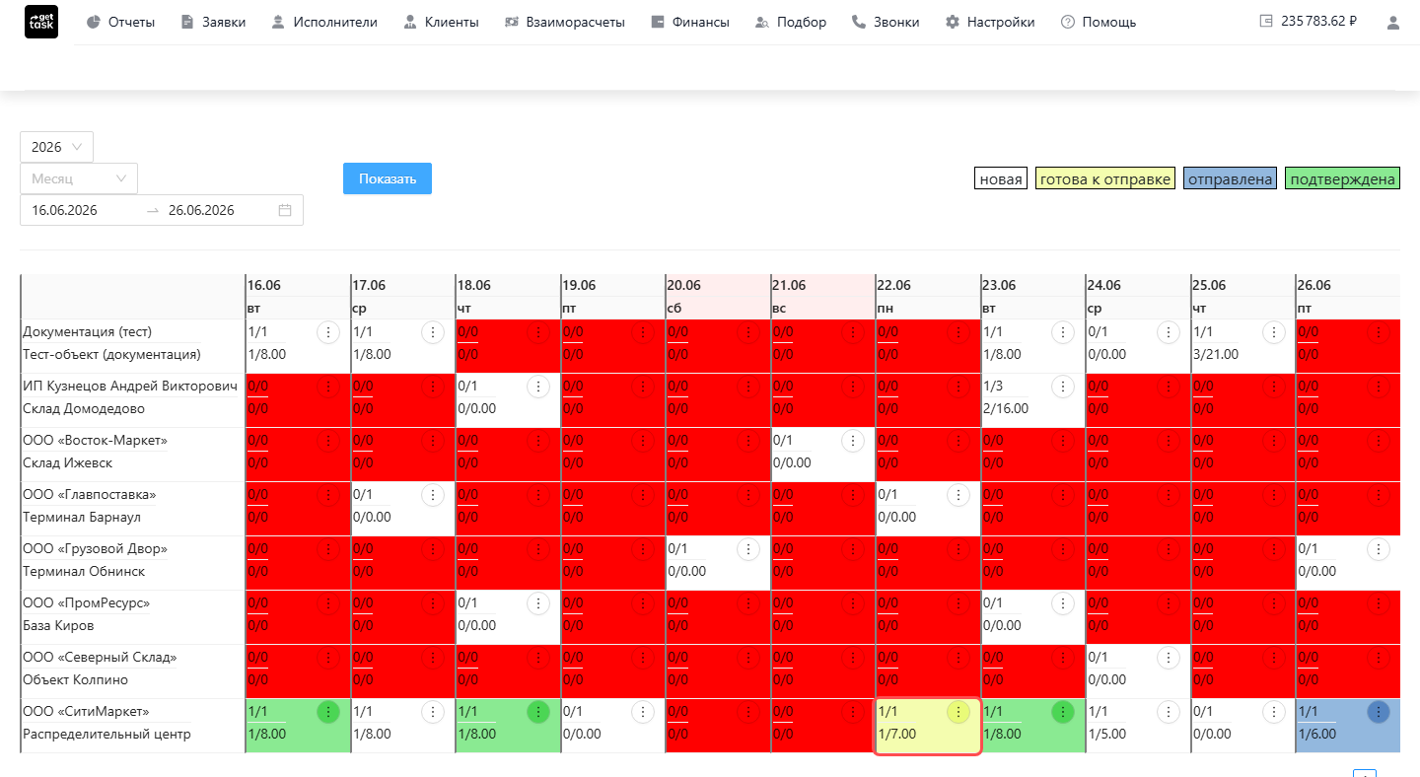Screen dimensions: 1420x777
Task: Expand the Месяц dropdown
Action: pos(79,178)
